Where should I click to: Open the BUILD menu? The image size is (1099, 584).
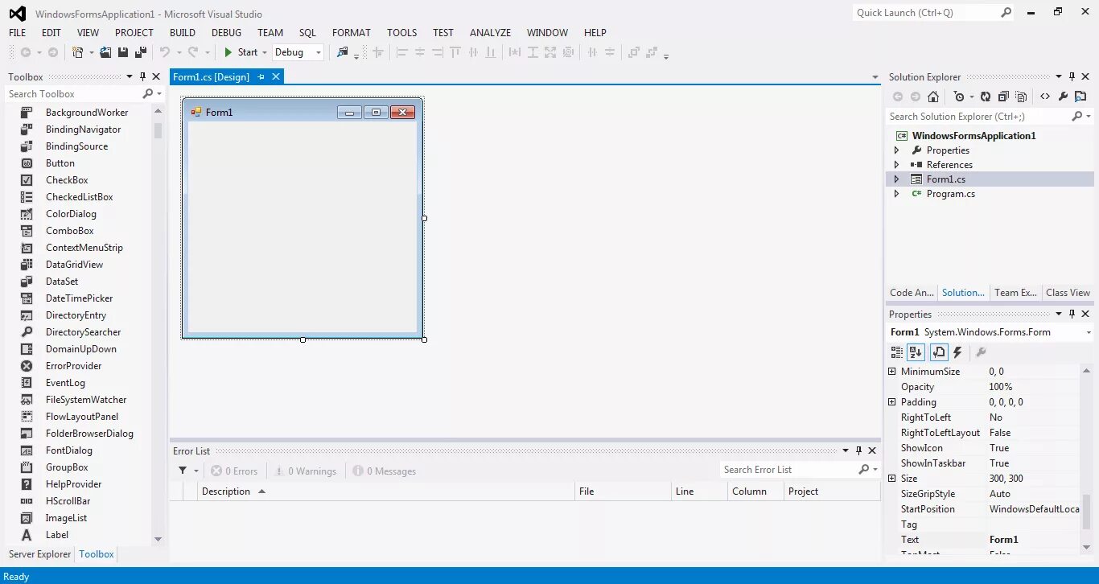coord(183,32)
